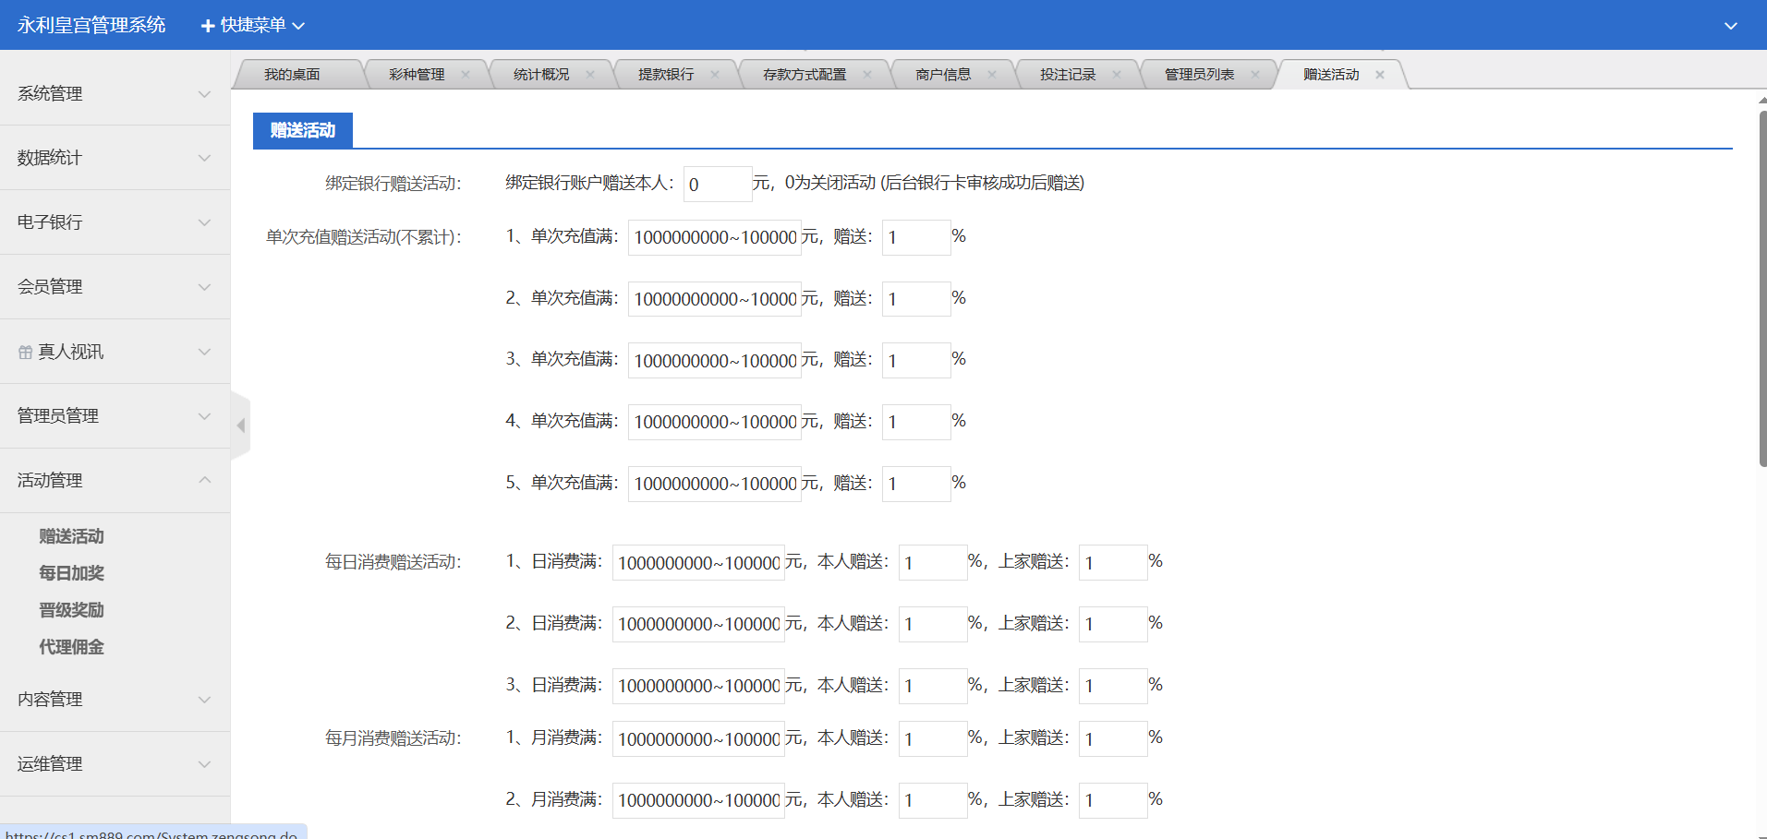
Task: Click the first 单次充值满 range input
Action: 714,237
